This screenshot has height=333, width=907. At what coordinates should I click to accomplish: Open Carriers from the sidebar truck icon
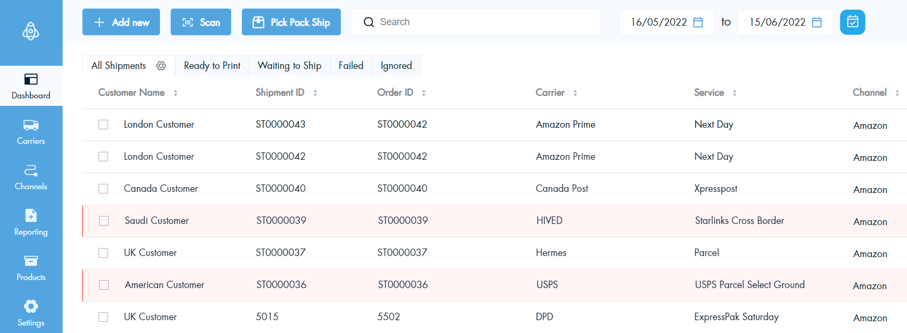click(x=31, y=126)
